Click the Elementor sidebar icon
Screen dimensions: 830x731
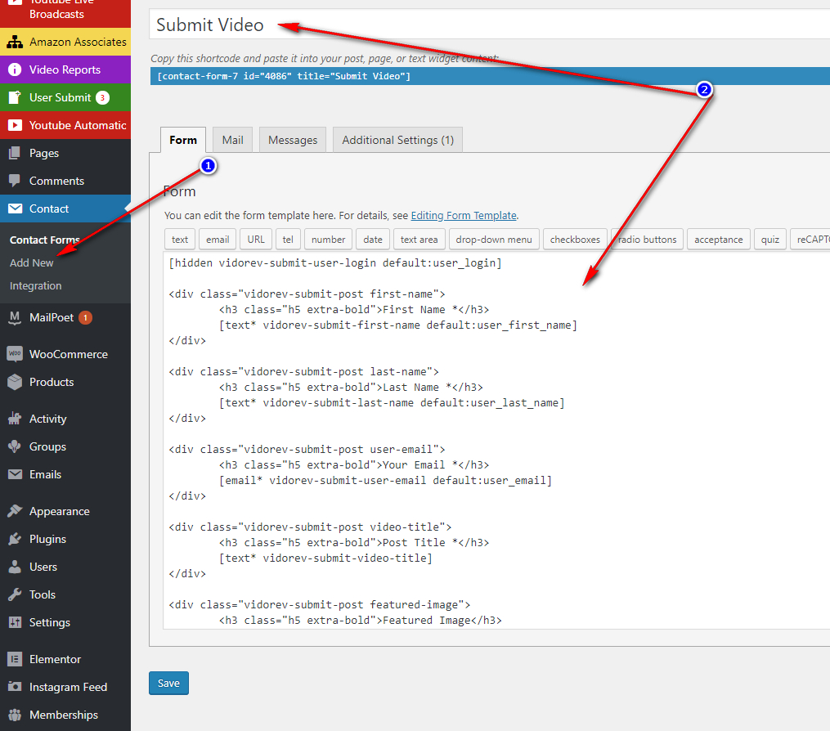15,659
